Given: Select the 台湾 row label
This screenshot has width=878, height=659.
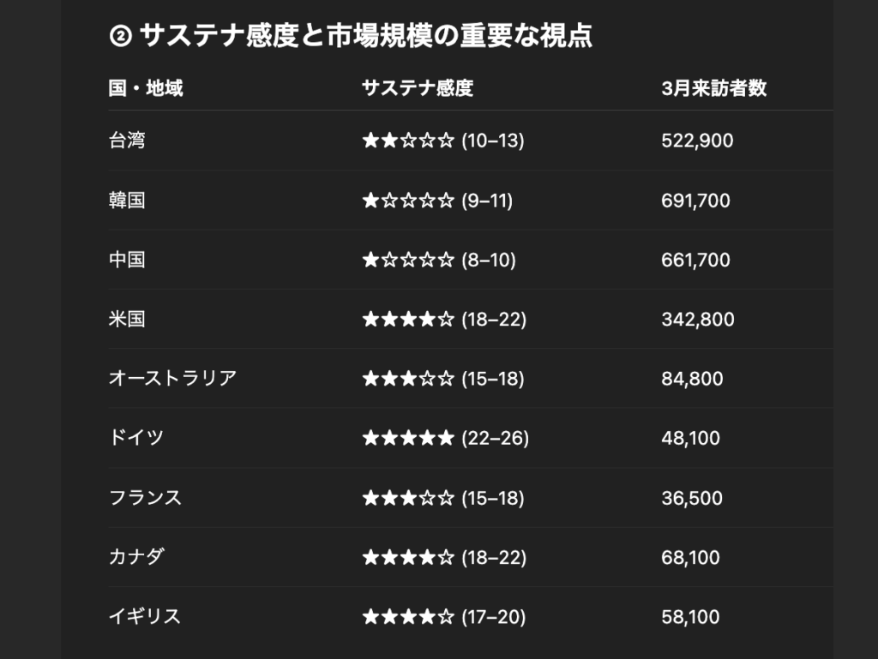Looking at the screenshot, I should [127, 140].
